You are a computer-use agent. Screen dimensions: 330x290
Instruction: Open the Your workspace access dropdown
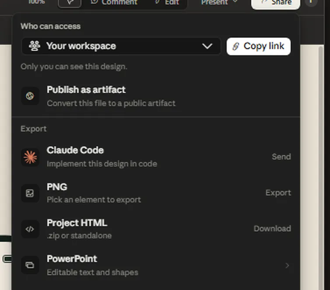(x=121, y=46)
